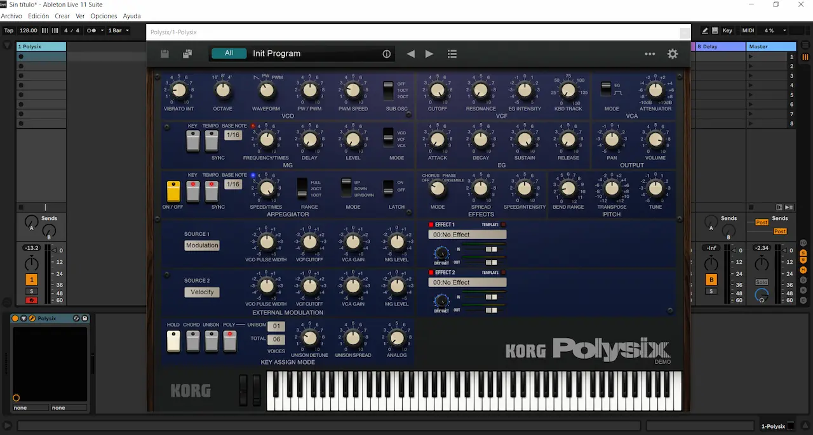The width and height of the screenshot is (813, 435).
Task: Open the Ver menu
Action: pos(80,16)
